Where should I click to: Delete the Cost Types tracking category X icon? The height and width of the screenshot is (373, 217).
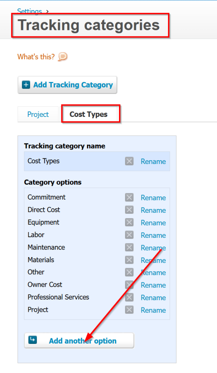pos(129,161)
